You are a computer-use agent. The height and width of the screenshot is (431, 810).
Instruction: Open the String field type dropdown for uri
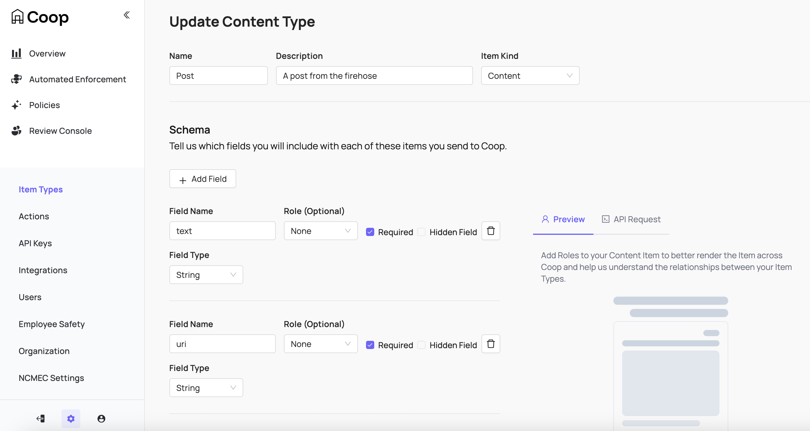(x=206, y=387)
